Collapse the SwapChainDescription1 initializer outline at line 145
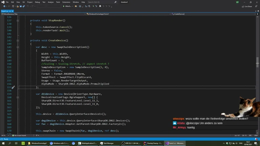The width and height of the screenshot is (260, 146). [18, 47]
